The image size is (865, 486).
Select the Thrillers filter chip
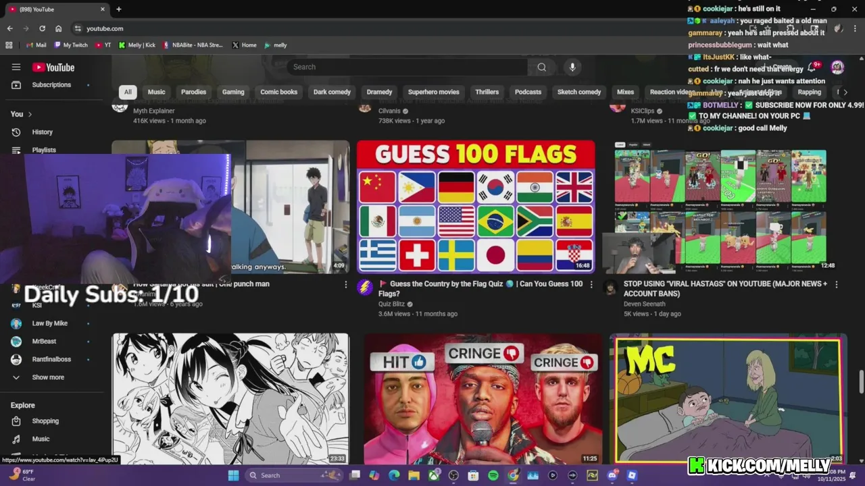coord(487,92)
